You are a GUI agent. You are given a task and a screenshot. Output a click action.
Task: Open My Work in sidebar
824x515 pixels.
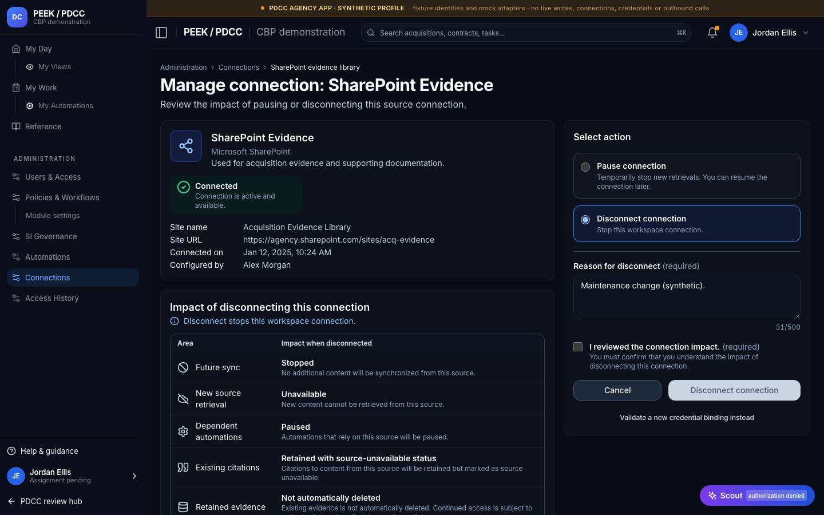pos(73,88)
